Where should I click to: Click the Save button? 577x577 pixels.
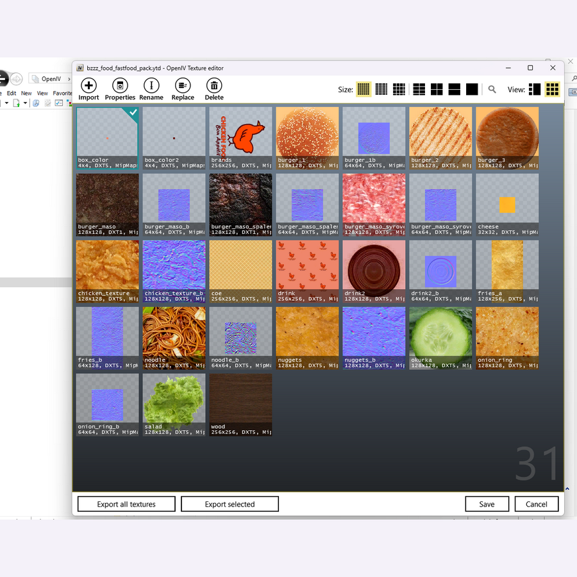pos(487,504)
